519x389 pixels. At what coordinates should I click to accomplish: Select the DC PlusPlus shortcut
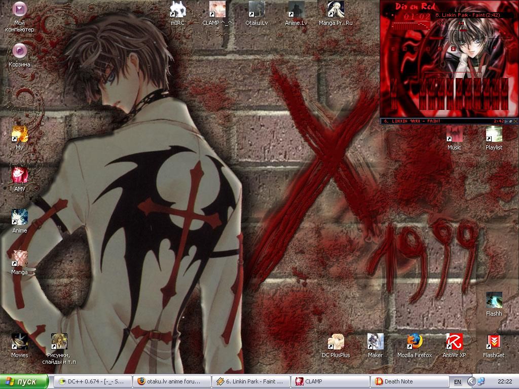(x=336, y=346)
